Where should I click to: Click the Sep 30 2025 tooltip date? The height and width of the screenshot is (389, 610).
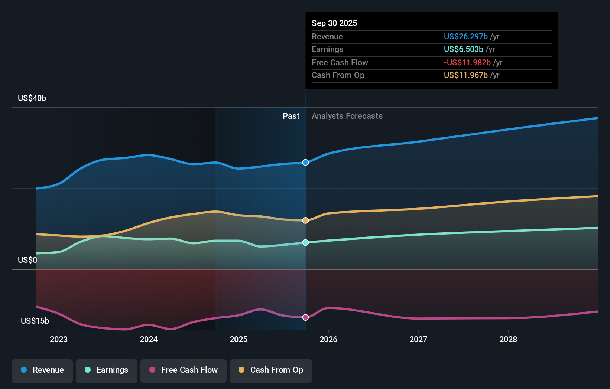point(334,23)
